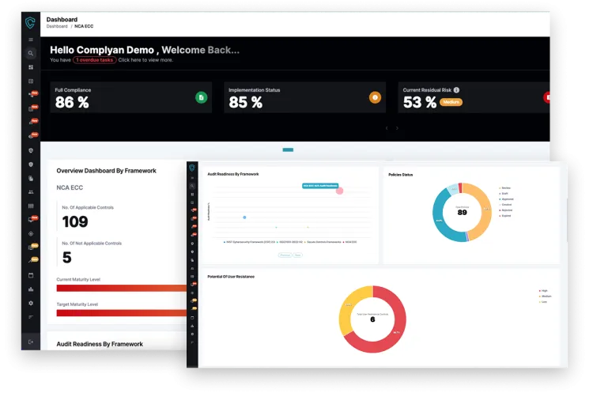Toggle the hamburger menu in the left sidebar
This screenshot has height=393, width=589.
coord(31,40)
